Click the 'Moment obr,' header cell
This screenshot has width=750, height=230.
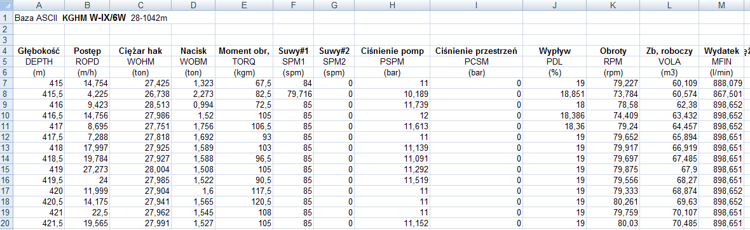[244, 51]
